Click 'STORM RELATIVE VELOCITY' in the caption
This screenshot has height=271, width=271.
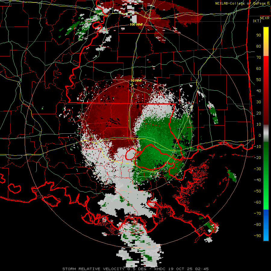click(x=93, y=269)
